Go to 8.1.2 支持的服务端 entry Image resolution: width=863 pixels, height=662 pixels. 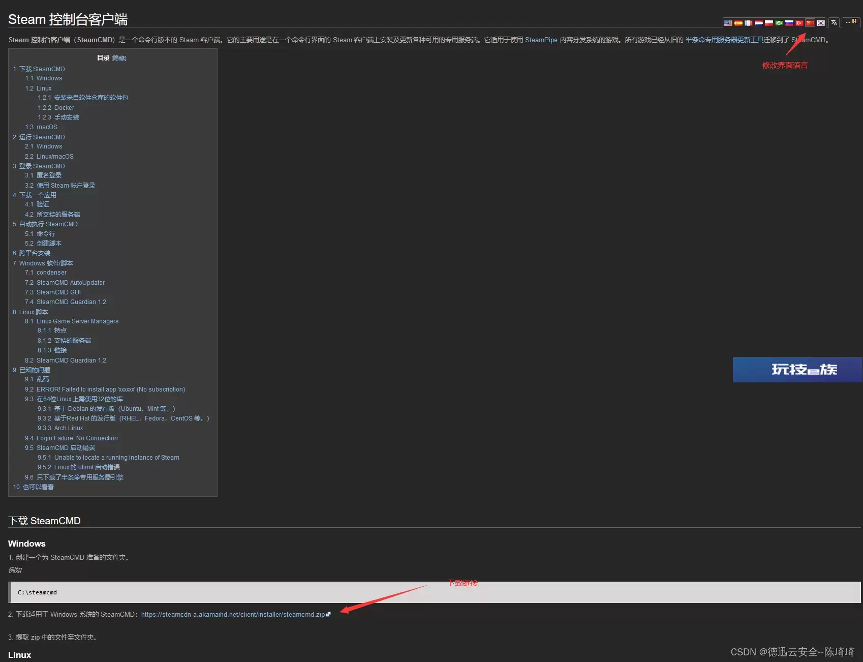click(65, 341)
